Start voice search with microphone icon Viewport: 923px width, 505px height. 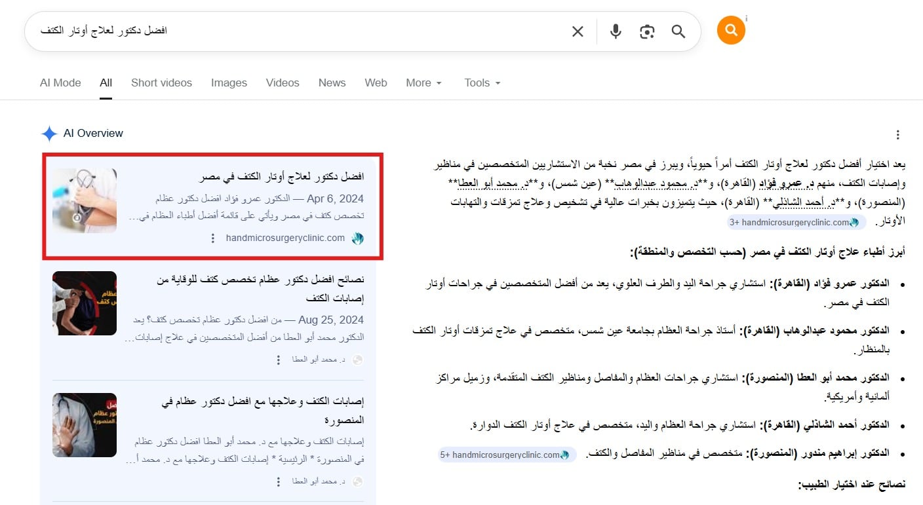point(615,31)
